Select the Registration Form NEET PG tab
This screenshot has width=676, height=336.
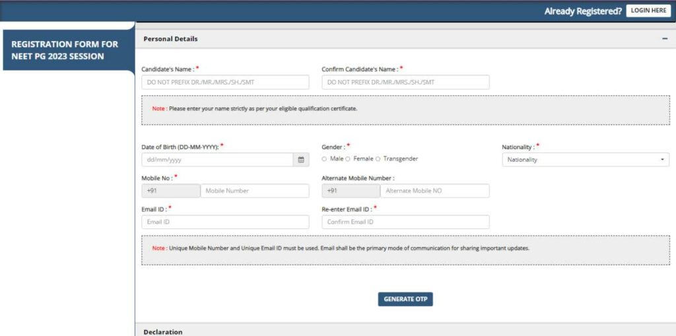pyautogui.click(x=65, y=50)
